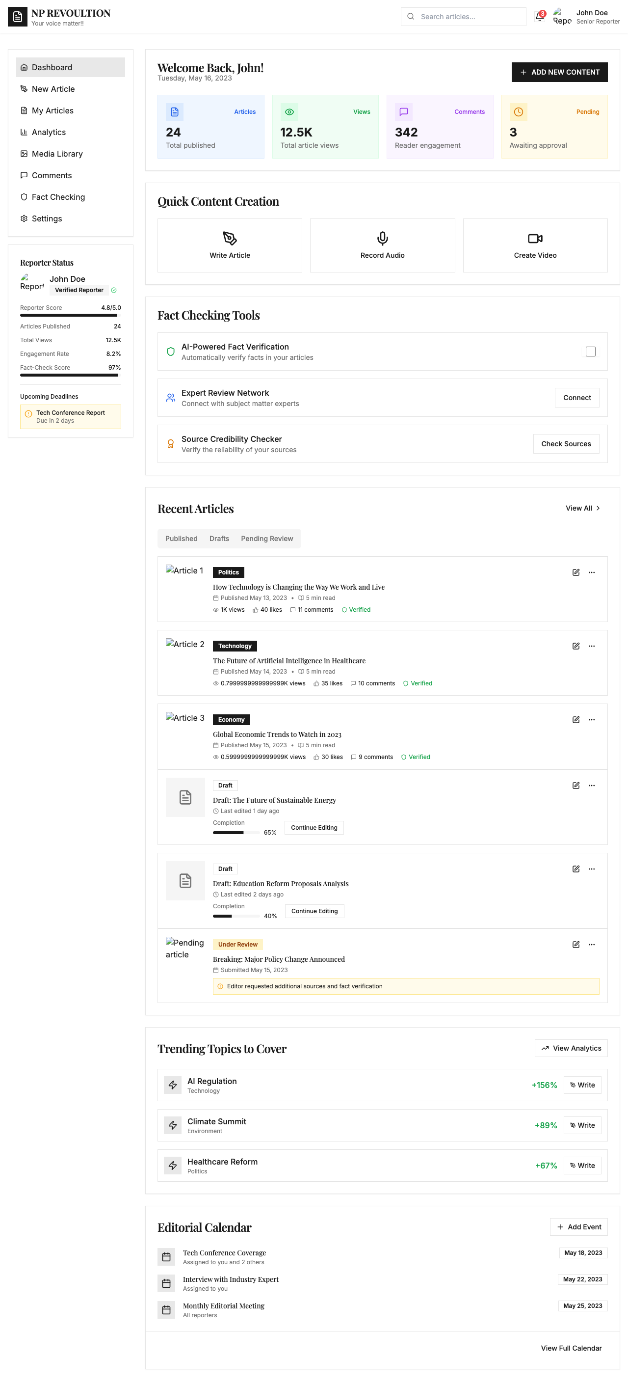This screenshot has height=1385, width=628.
Task: Click the NP Revolution logo icon
Action: coord(17,17)
